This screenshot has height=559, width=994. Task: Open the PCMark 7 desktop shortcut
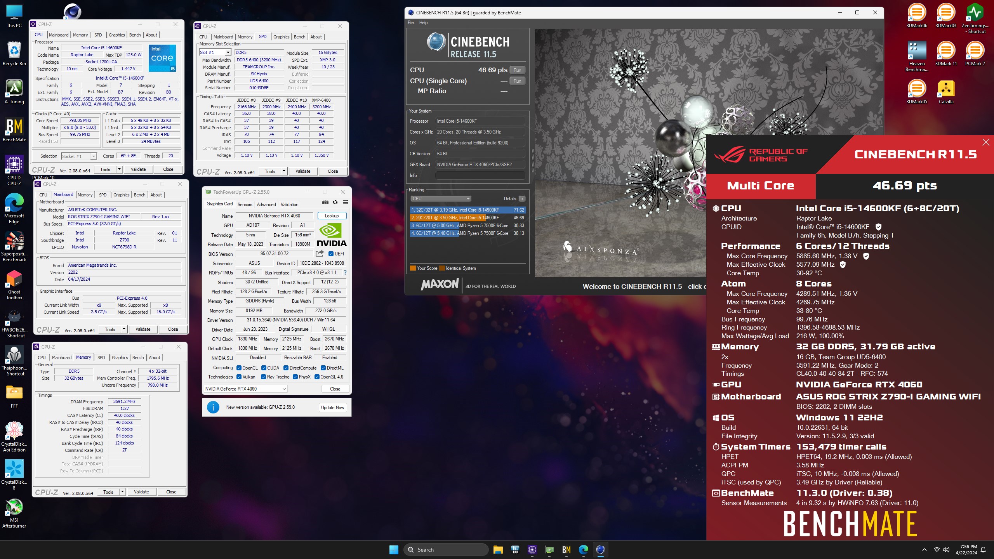coord(975,54)
